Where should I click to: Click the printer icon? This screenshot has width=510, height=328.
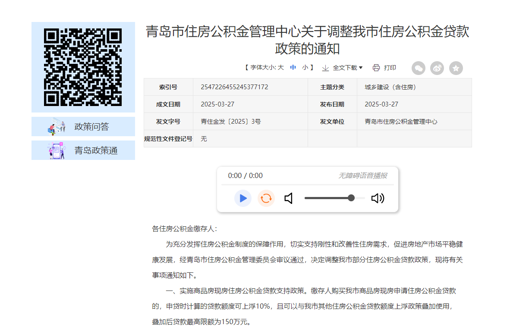pyautogui.click(x=376, y=68)
